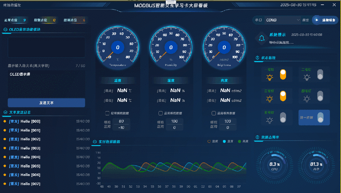
Task: Toggle the 统一控制 master switch
Action: click(321, 117)
